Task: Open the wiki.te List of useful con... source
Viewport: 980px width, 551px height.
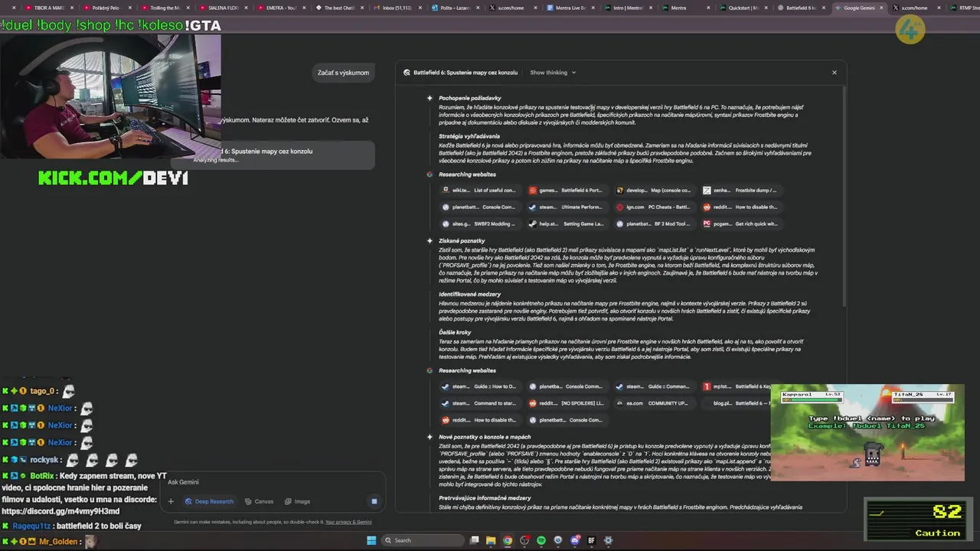Action: (480, 190)
